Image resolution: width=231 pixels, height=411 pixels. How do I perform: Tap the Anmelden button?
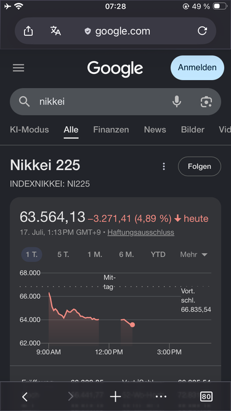coord(198,68)
